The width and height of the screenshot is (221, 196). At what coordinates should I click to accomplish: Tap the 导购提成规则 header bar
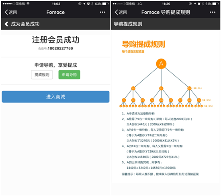point(166,24)
